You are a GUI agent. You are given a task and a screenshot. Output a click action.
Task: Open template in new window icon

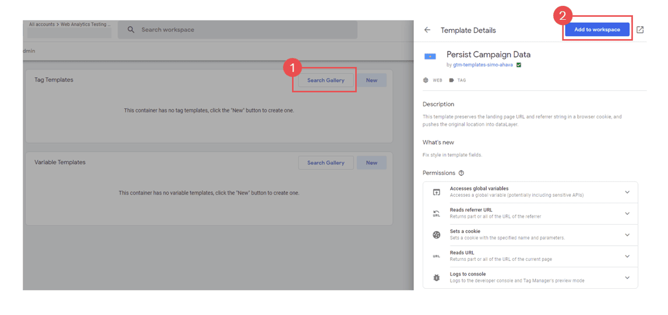pos(640,30)
